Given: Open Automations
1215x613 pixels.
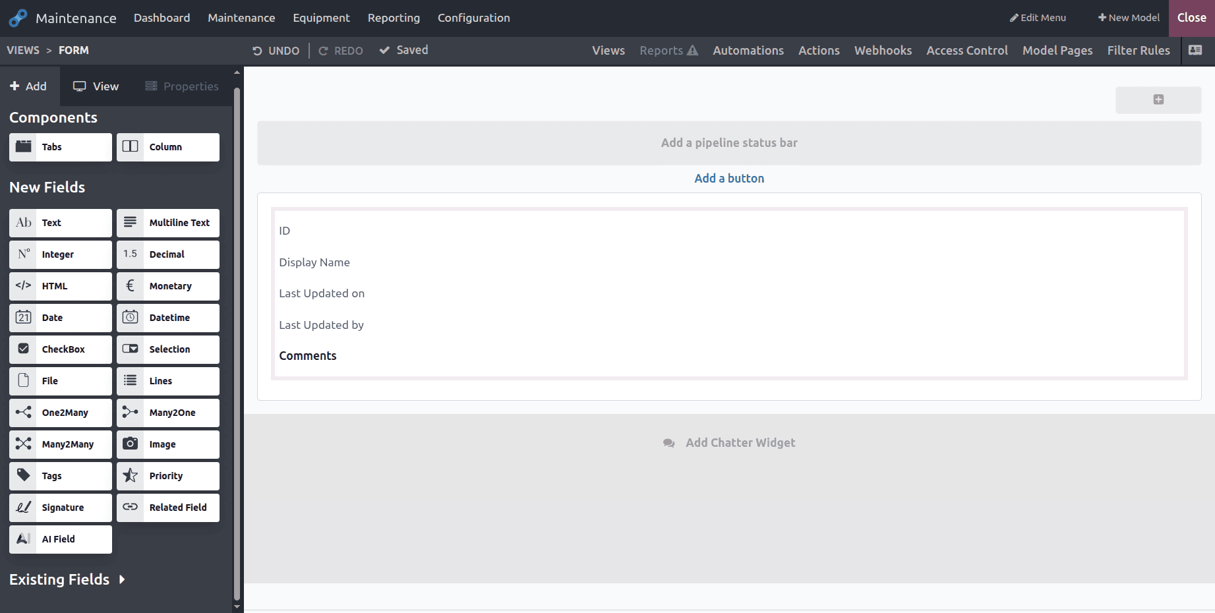Looking at the screenshot, I should 748,50.
